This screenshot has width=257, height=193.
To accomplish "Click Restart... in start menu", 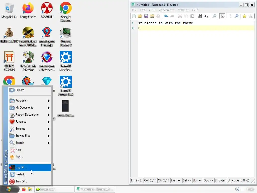I will (x=30, y=174).
